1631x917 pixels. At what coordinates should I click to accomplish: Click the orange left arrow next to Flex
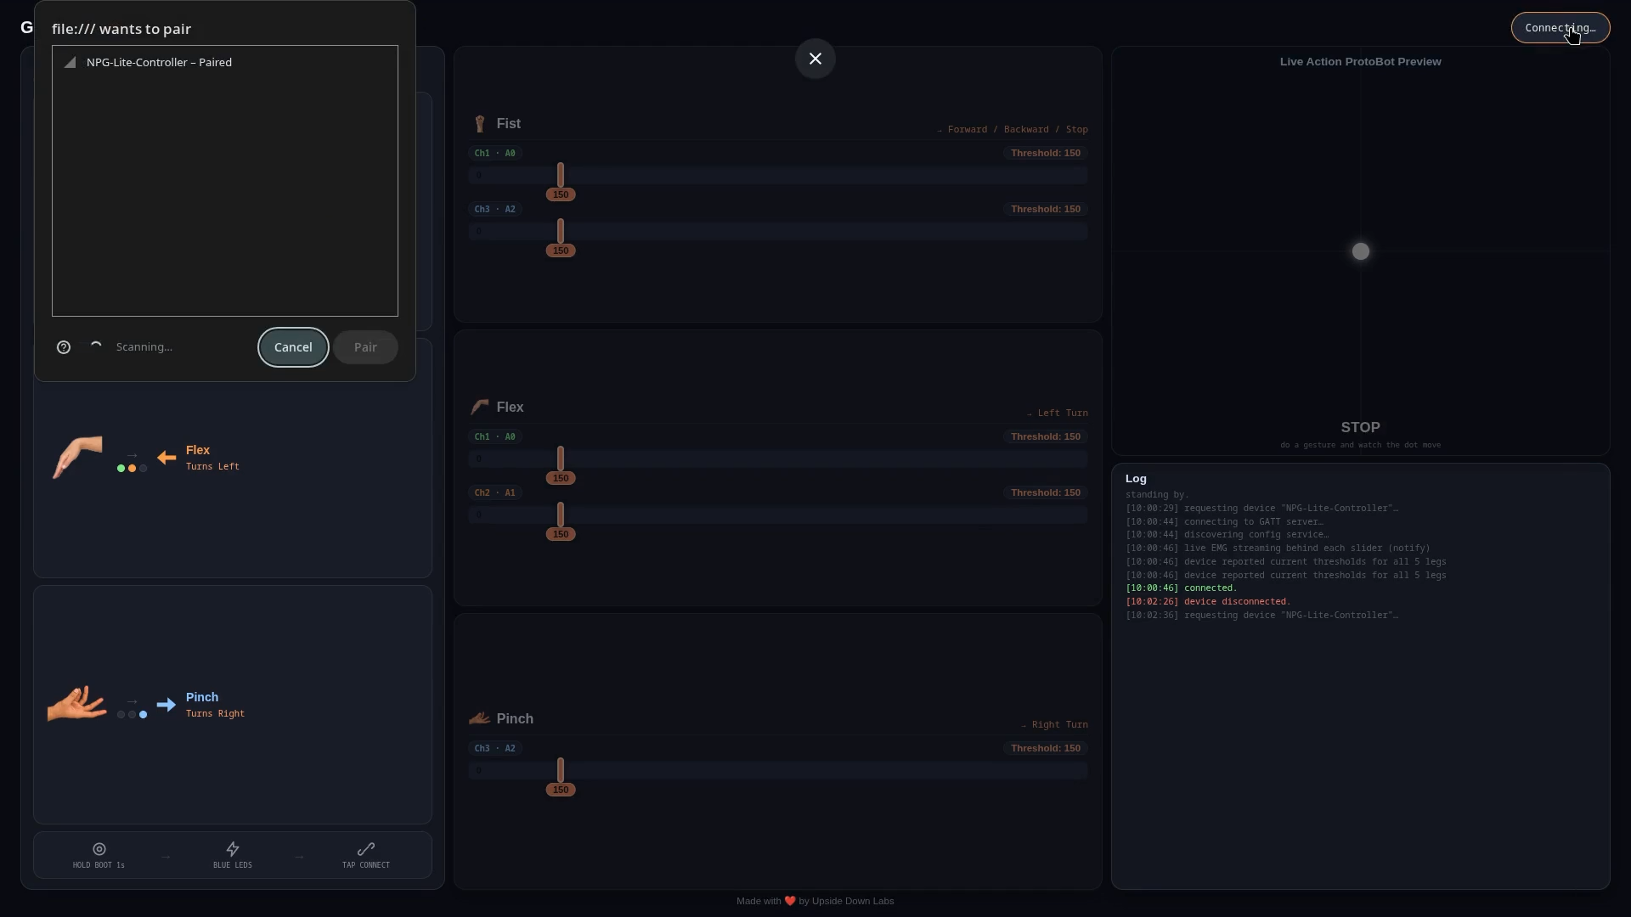166,458
